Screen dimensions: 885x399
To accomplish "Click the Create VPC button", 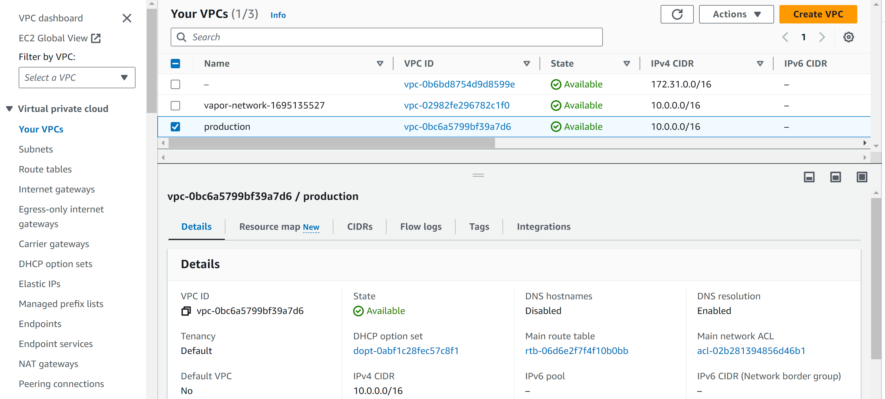I will 818,14.
